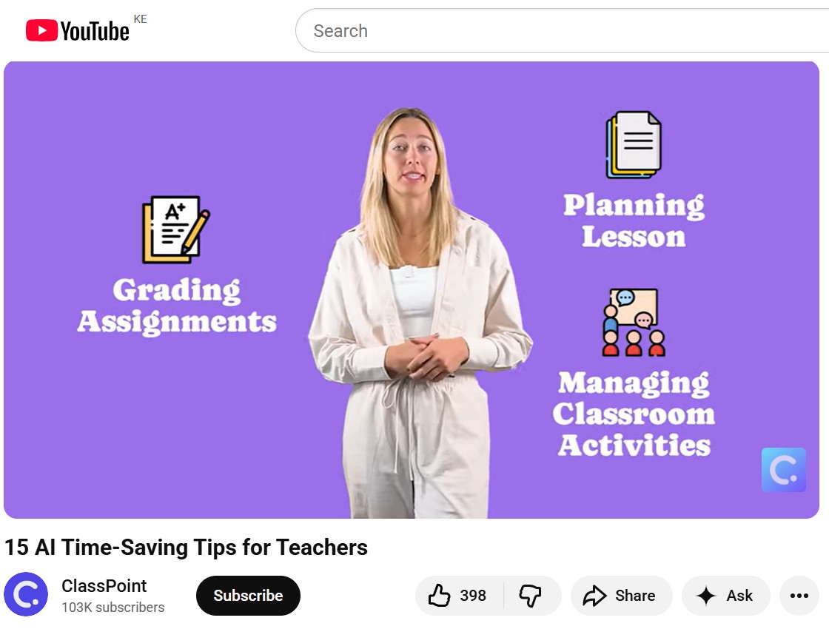Screen dimensions: 829x629
Task: Subscribe to the ClassPoint channel
Action: (248, 596)
